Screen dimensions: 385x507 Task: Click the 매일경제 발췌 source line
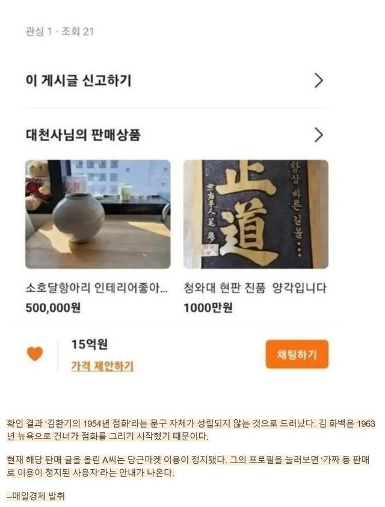[x=36, y=496]
